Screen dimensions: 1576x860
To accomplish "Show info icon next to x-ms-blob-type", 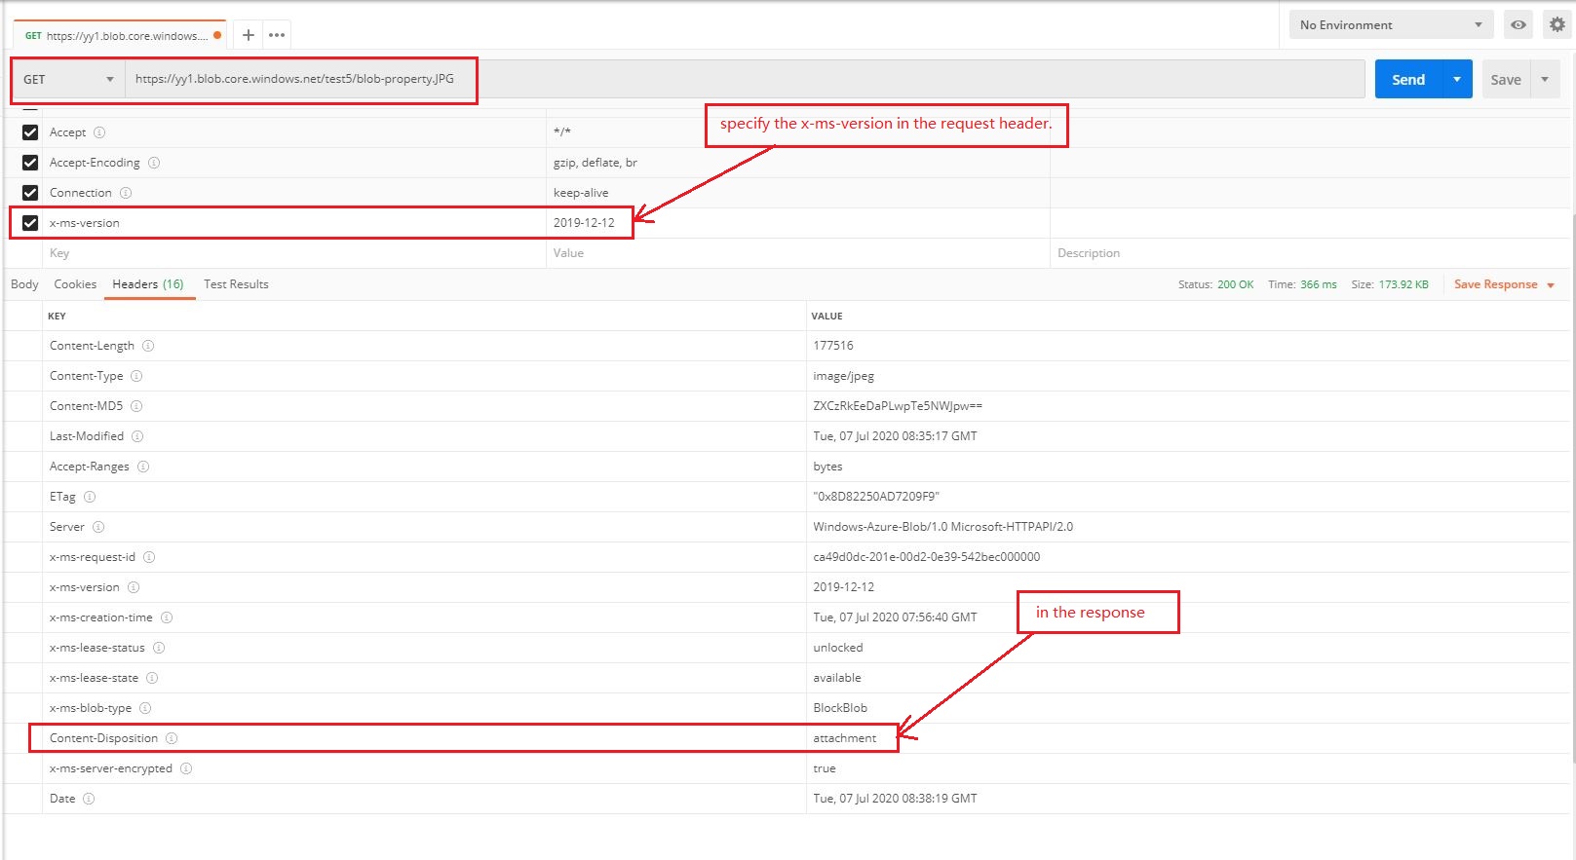I will click(145, 708).
